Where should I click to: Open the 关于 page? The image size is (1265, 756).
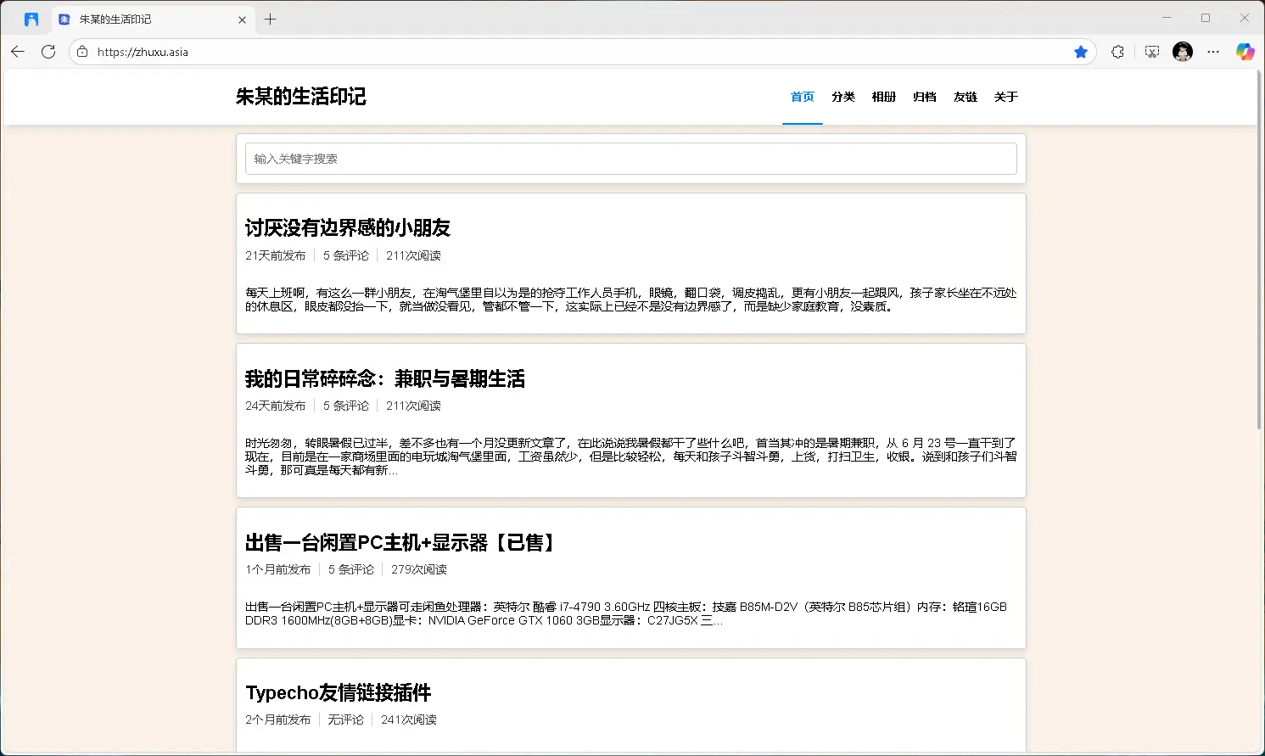(1005, 97)
